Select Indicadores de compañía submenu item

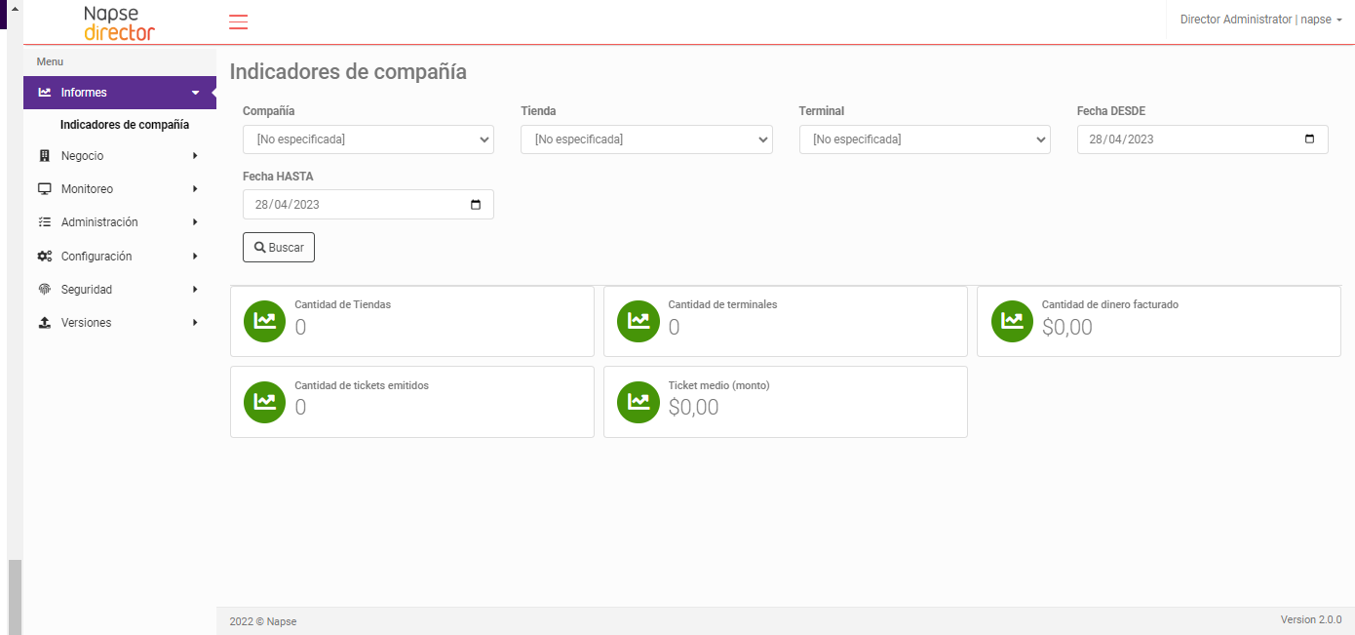125,125
